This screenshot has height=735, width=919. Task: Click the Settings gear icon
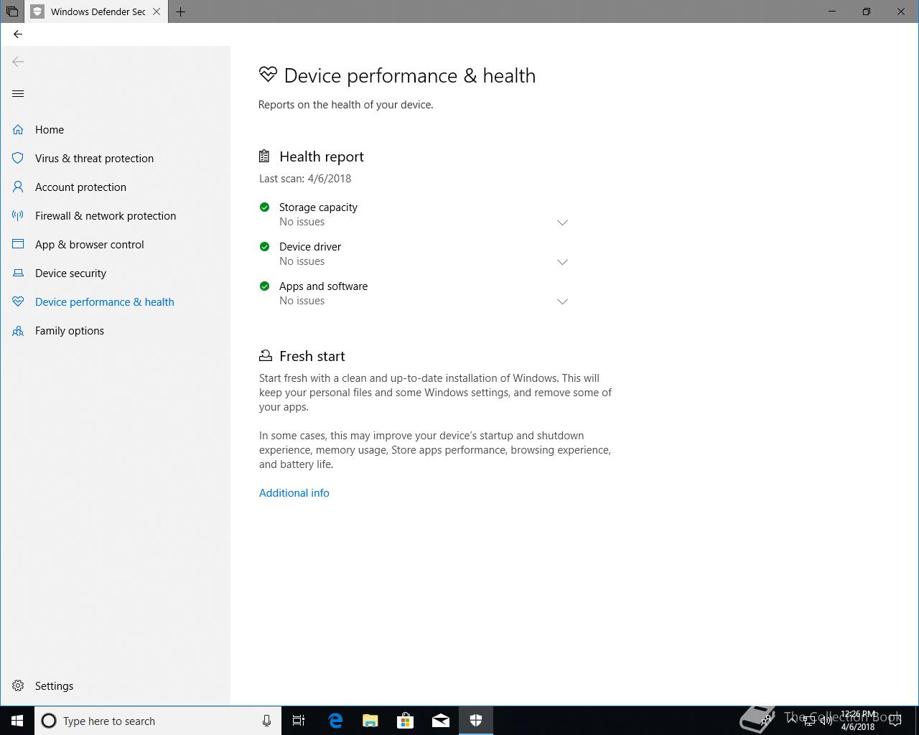click(18, 686)
